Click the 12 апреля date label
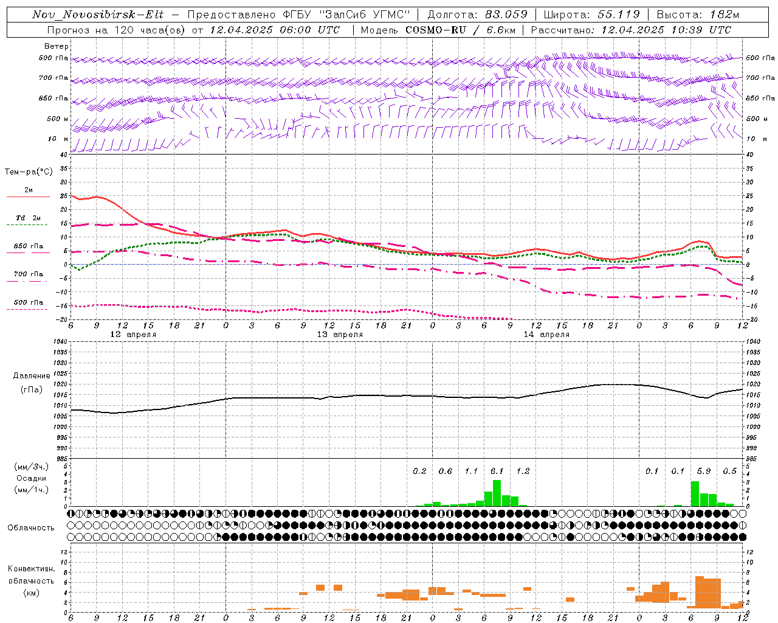The width and height of the screenshot is (778, 623). coord(133,335)
